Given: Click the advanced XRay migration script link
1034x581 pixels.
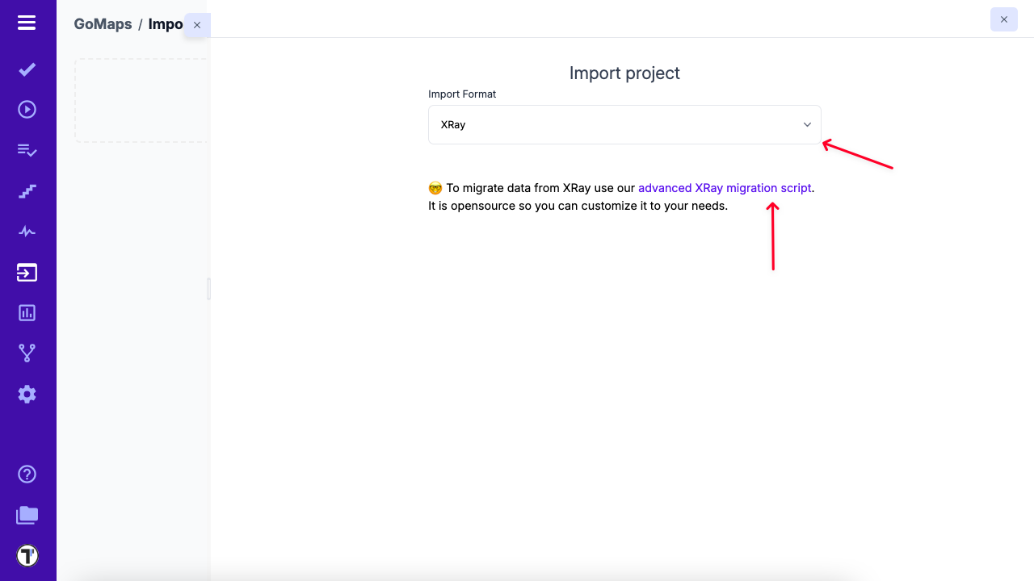Looking at the screenshot, I should (x=724, y=187).
